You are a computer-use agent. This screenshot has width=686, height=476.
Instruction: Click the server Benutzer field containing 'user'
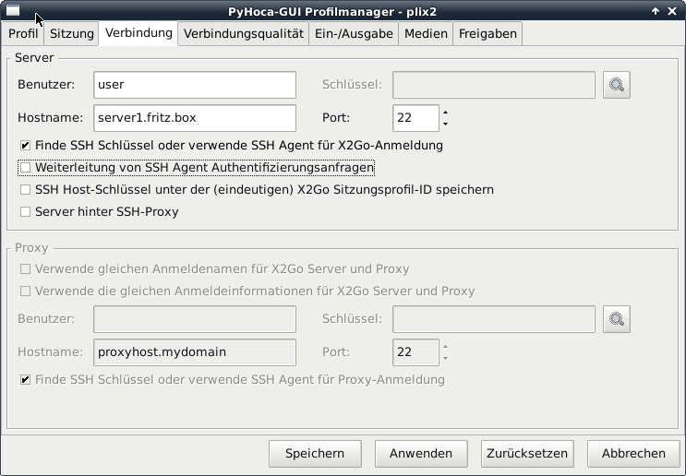[195, 85]
